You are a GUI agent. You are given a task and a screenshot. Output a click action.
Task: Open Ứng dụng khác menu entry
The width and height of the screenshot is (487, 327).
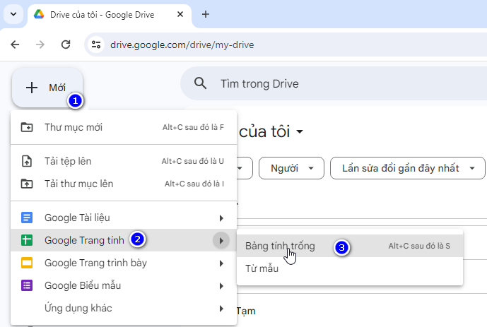tap(124, 308)
